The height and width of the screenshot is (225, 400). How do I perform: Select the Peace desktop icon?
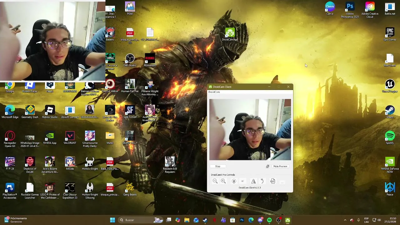(x=390, y=189)
